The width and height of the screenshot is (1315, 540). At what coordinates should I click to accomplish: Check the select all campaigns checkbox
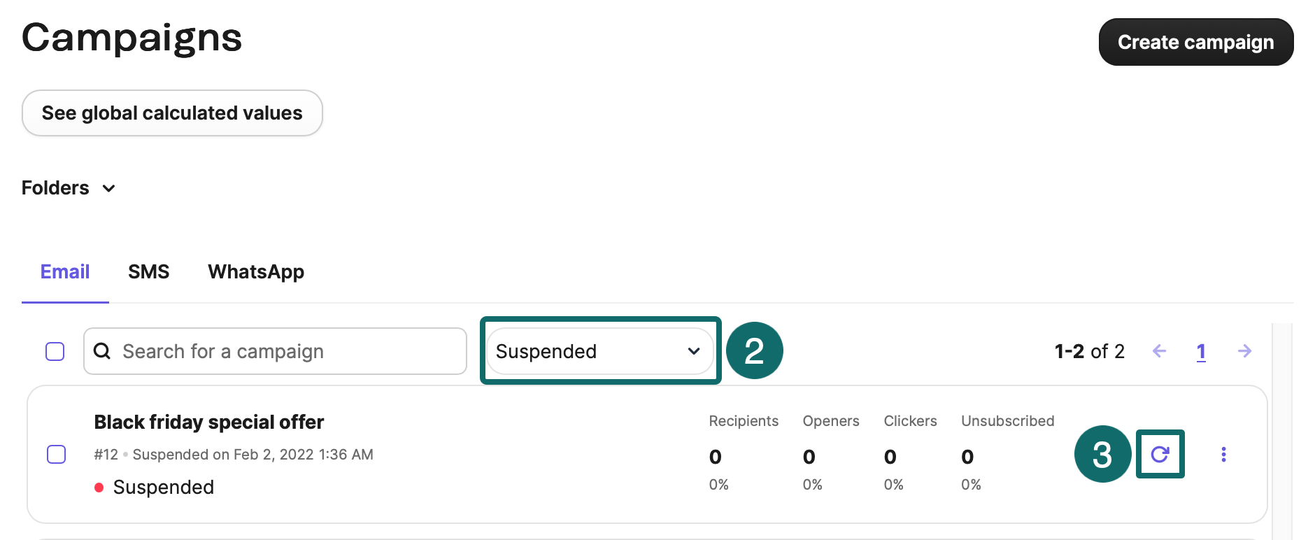(55, 351)
